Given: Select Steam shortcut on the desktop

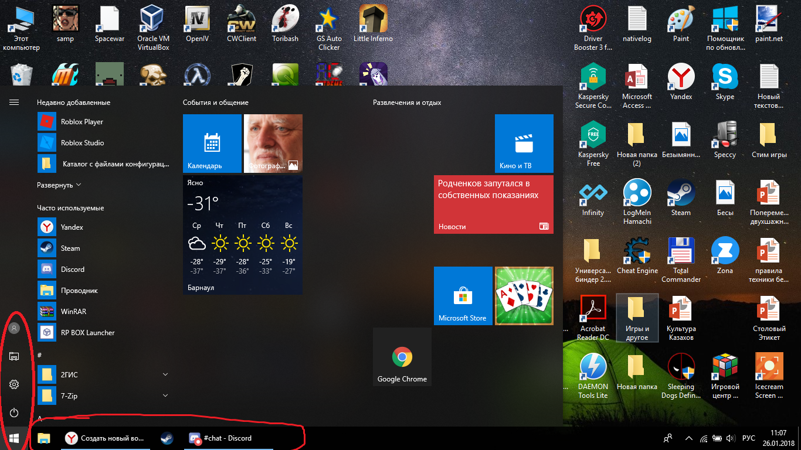Looking at the screenshot, I should point(681,198).
